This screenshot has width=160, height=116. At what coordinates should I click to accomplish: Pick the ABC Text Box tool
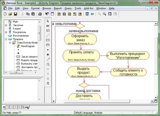(48, 26)
